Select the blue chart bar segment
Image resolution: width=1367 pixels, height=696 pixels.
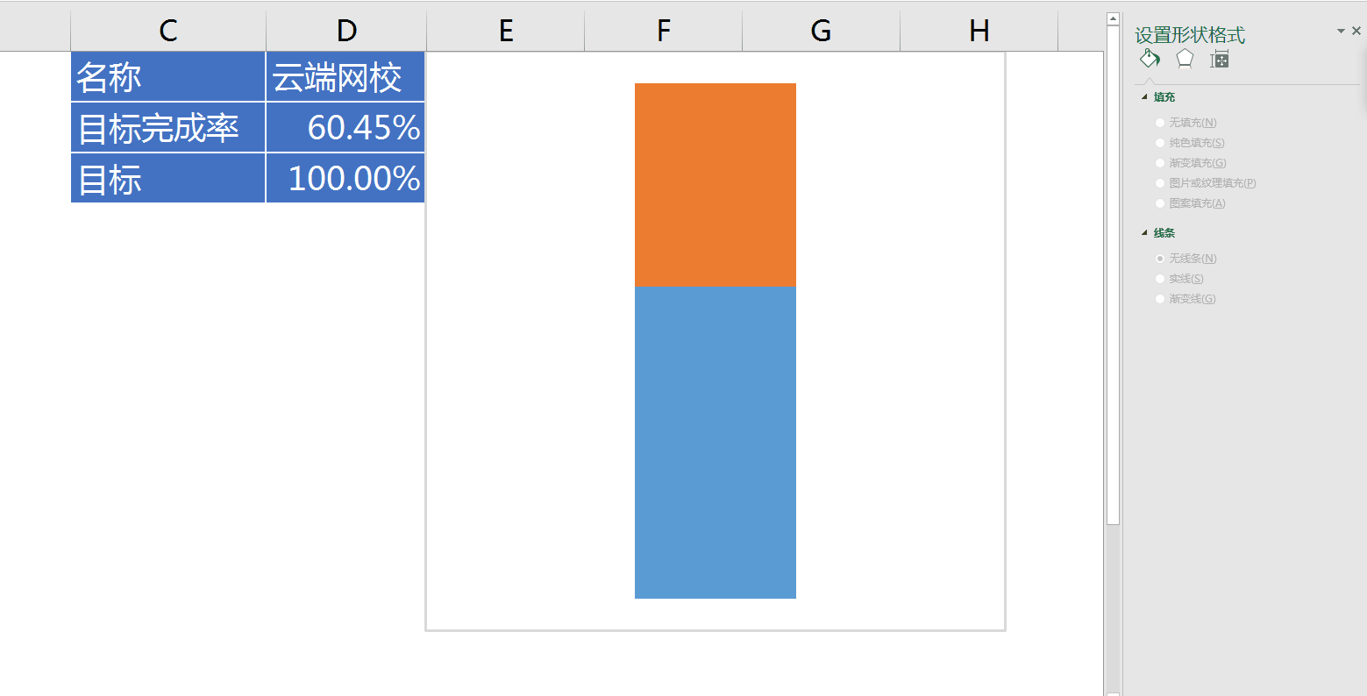pyautogui.click(x=715, y=443)
